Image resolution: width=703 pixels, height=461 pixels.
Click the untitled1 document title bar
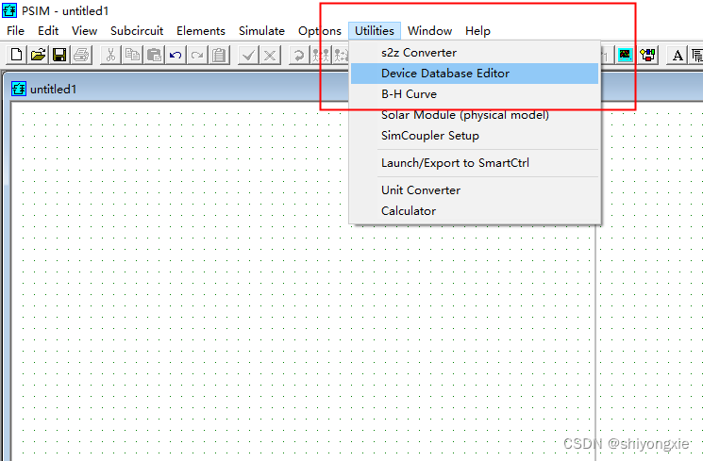[x=179, y=89]
